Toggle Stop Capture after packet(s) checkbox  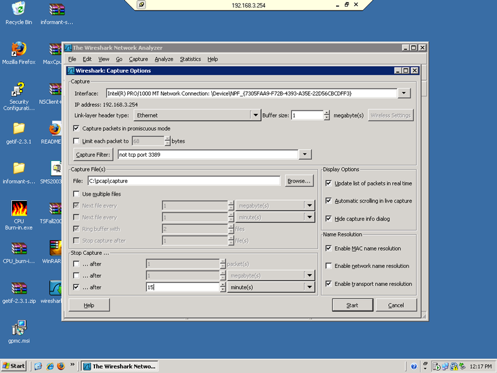tap(76, 264)
